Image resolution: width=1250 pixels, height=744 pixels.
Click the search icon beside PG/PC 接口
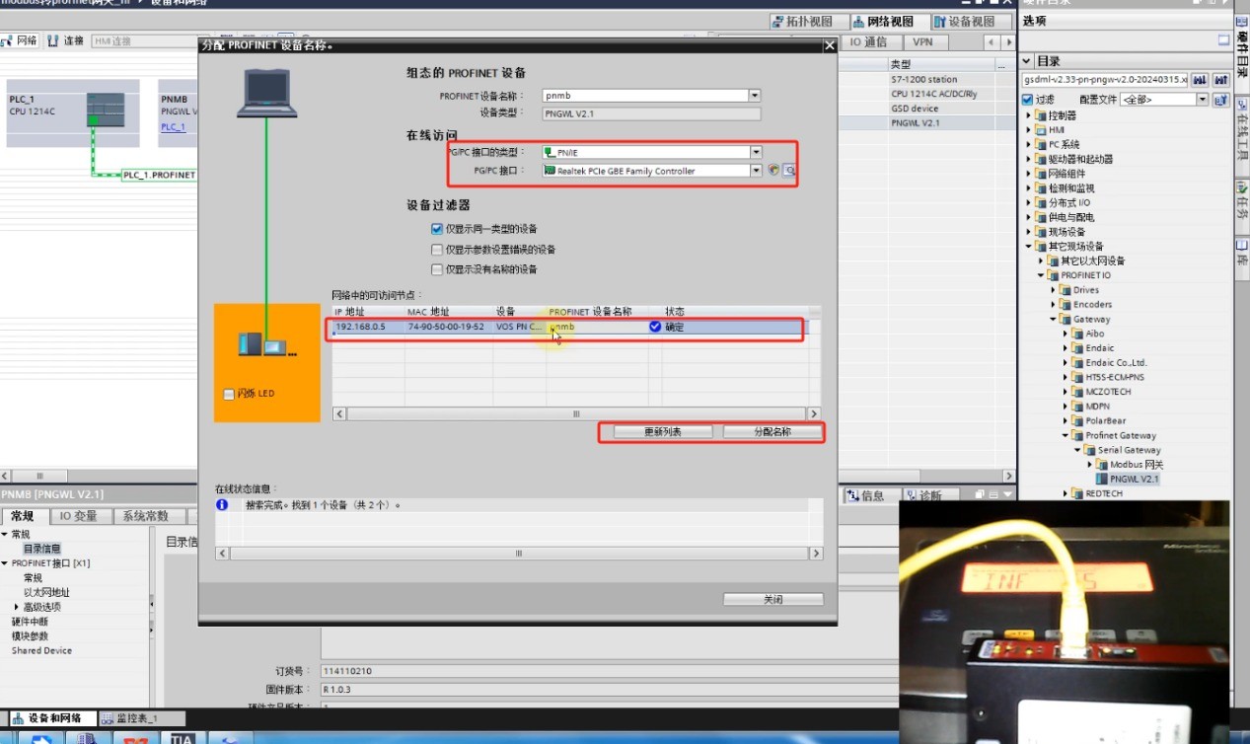(x=789, y=171)
